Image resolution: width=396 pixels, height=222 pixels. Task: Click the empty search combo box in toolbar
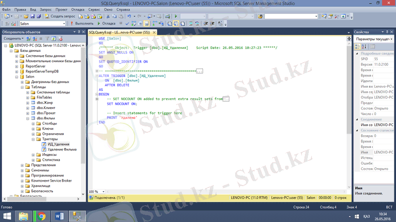(291, 16)
